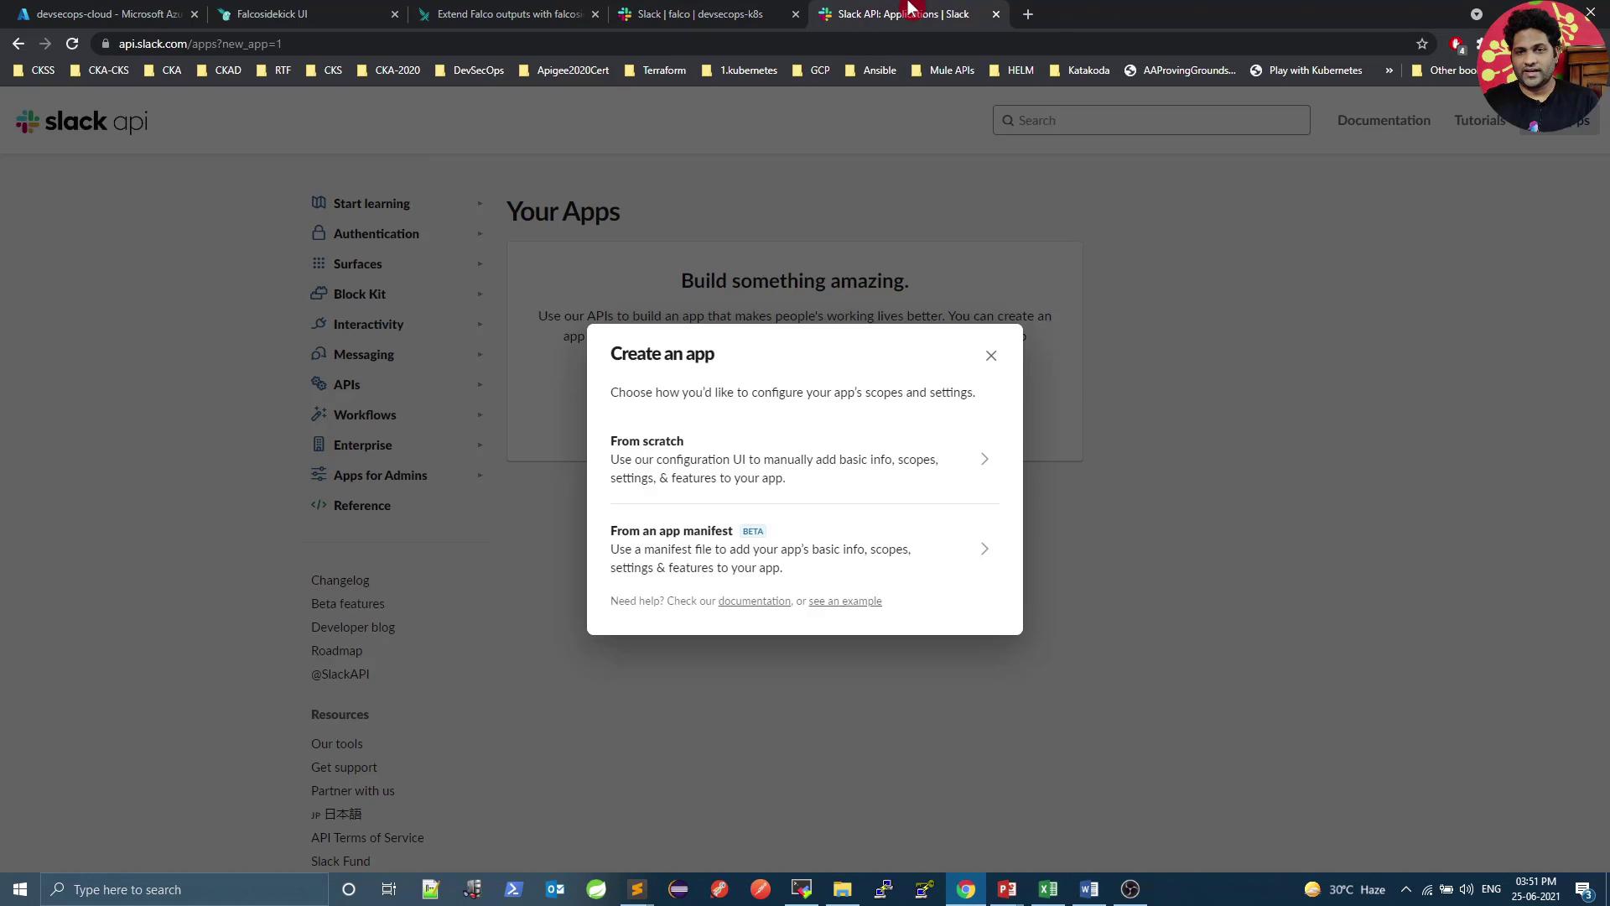Bookmark this page with star icon
The width and height of the screenshot is (1610, 906).
(x=1422, y=44)
